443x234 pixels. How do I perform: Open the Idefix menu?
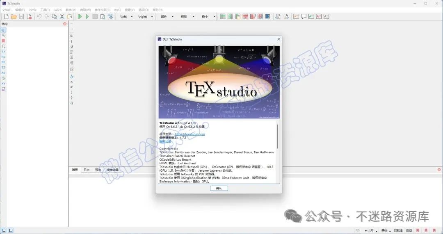click(x=33, y=10)
